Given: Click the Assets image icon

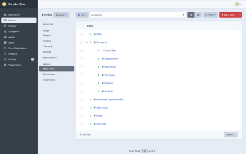Looking at the screenshot, I should (x=5, y=37).
